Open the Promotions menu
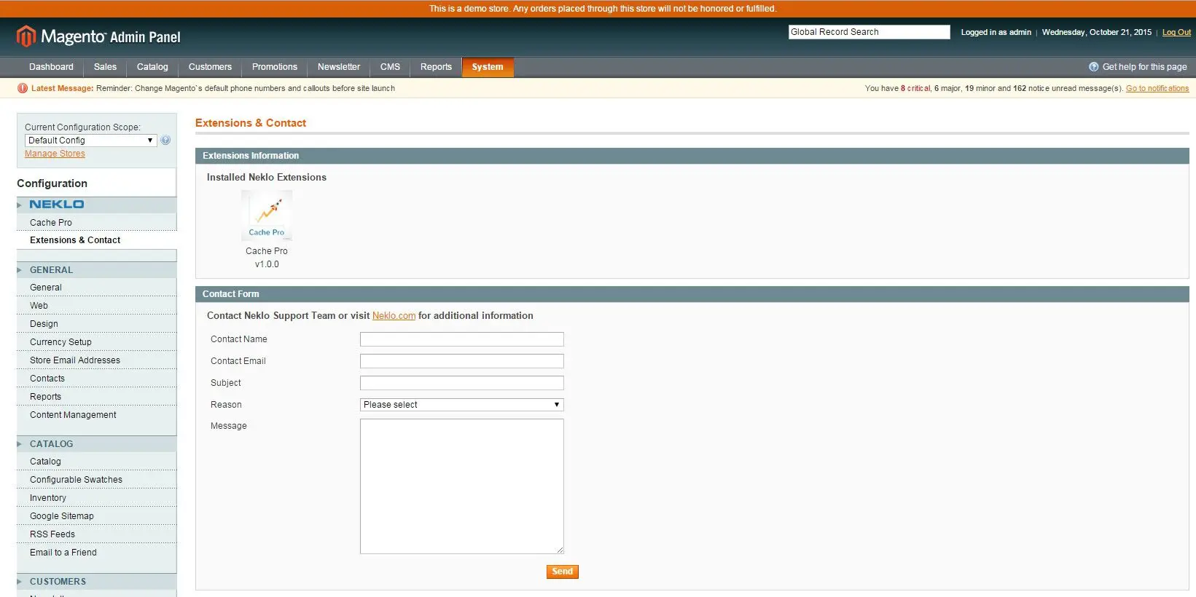 (x=275, y=67)
